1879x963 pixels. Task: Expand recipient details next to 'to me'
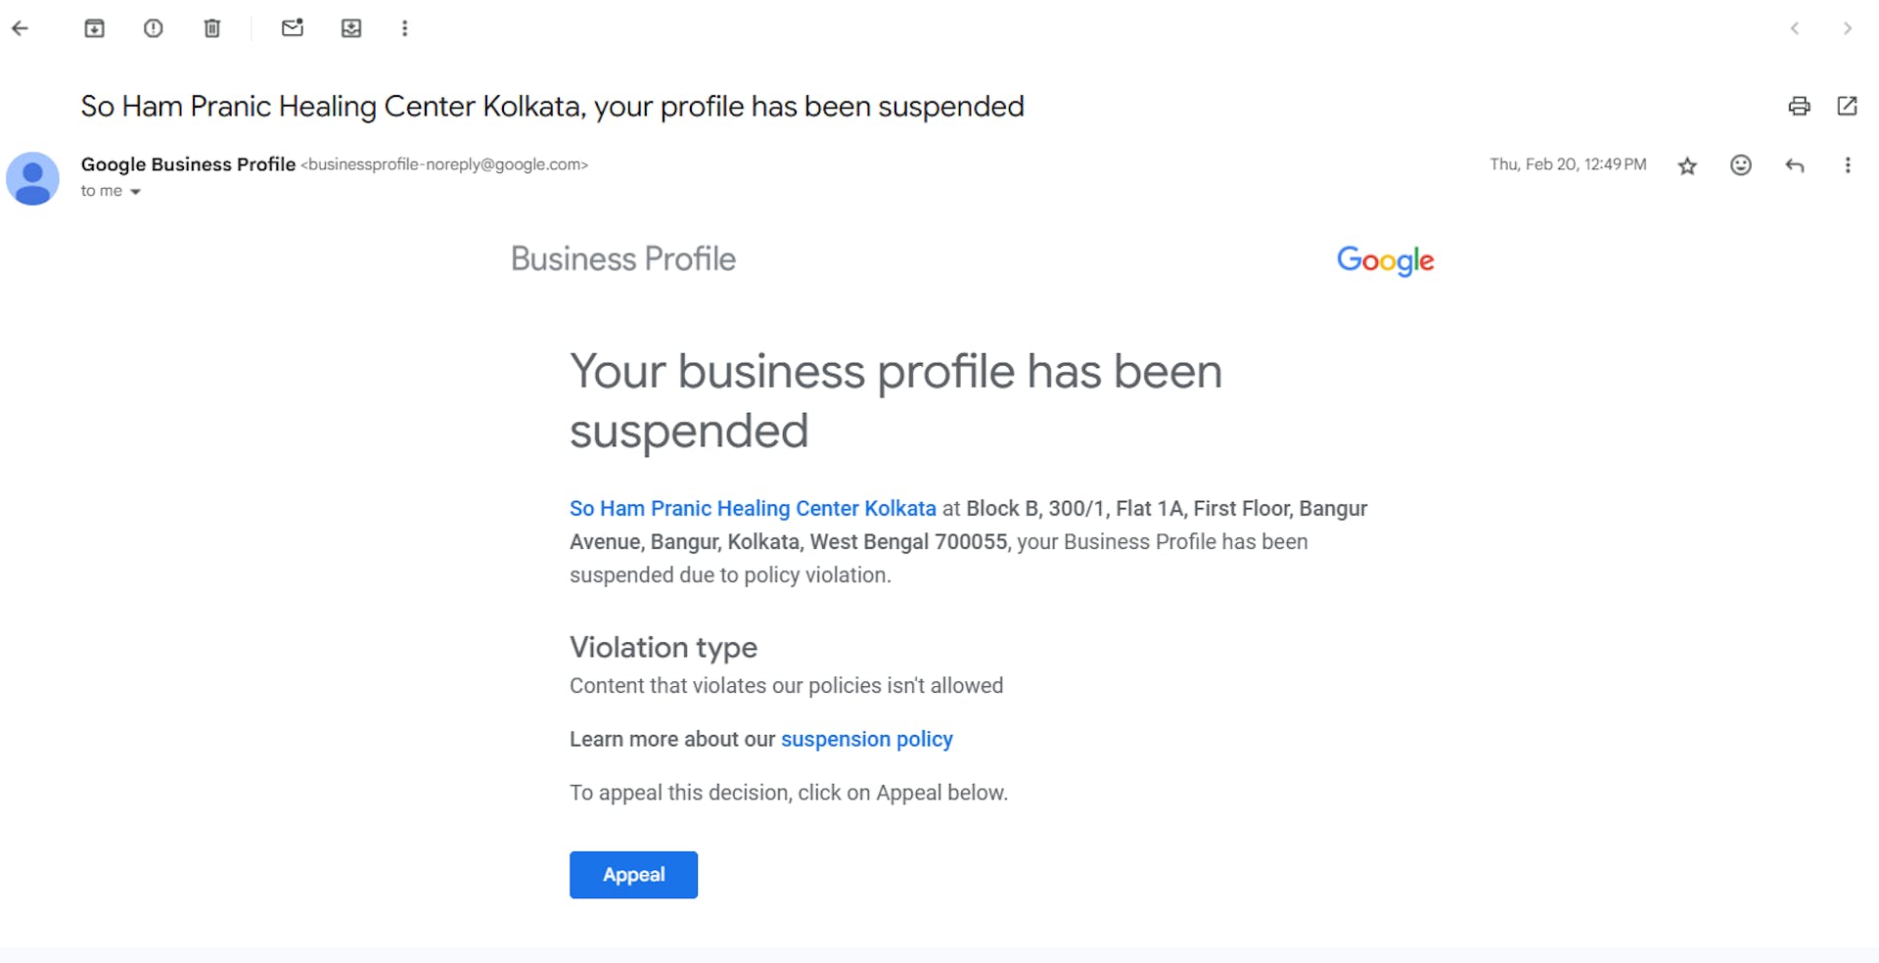click(135, 192)
